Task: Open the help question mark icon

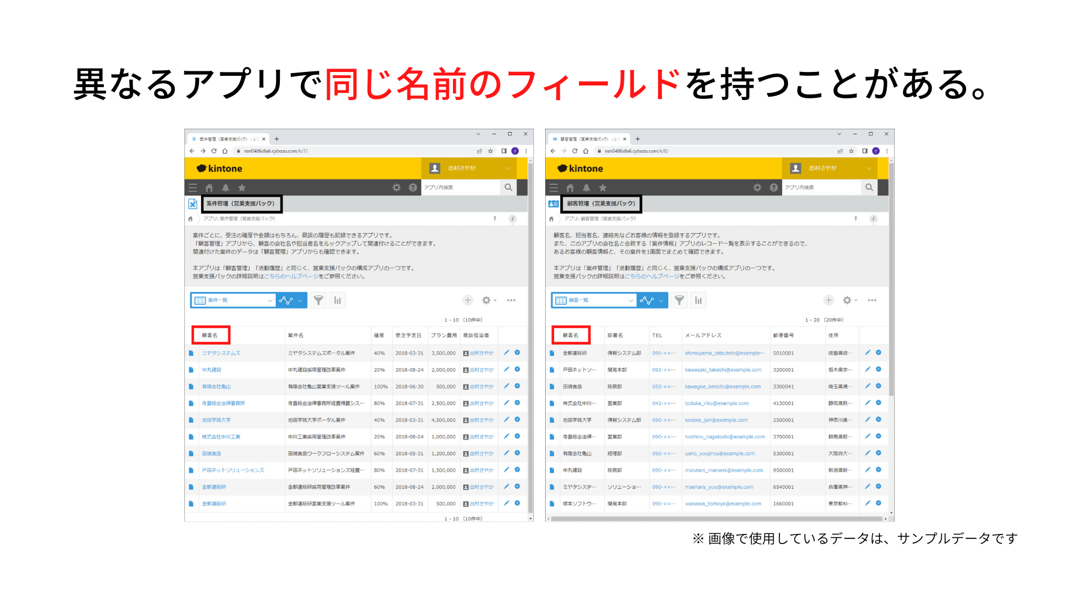Action: click(x=411, y=187)
